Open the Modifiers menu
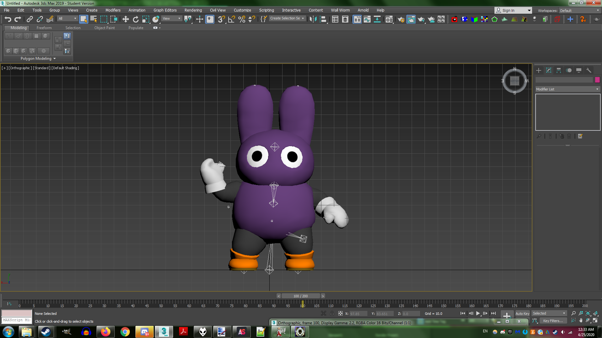Viewport: 602px width, 338px height. pos(113,10)
